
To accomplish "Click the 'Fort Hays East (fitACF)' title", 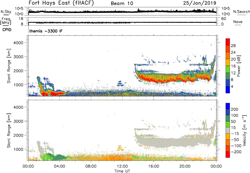I will coord(61,3).
